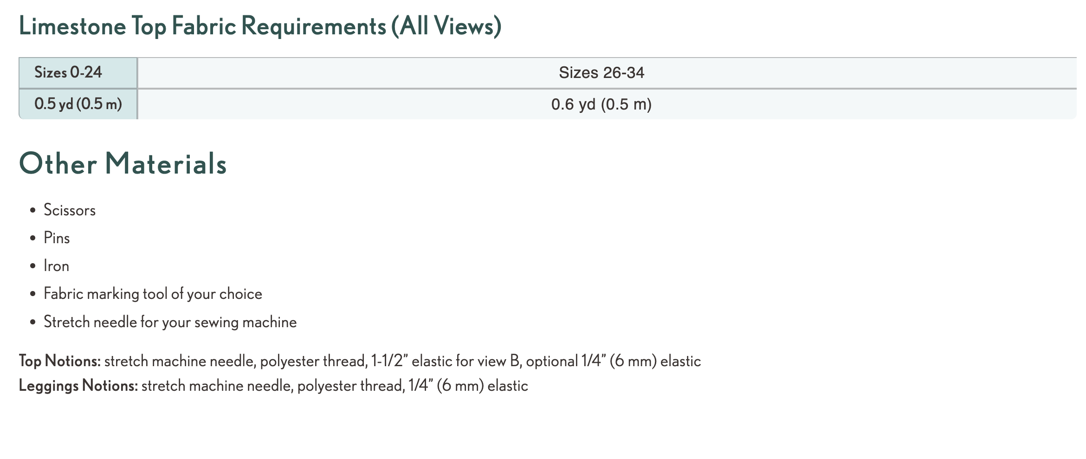Viewport: 1086px width, 459px height.
Task: Click the Scissors list item
Action: point(70,210)
